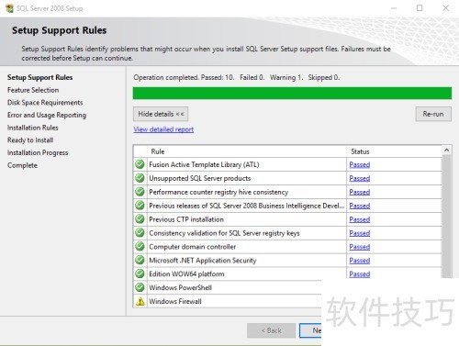Screen dimensions: 459x346
Task: Click the check icon beside Unsupported SQL Server products
Action: (140, 178)
